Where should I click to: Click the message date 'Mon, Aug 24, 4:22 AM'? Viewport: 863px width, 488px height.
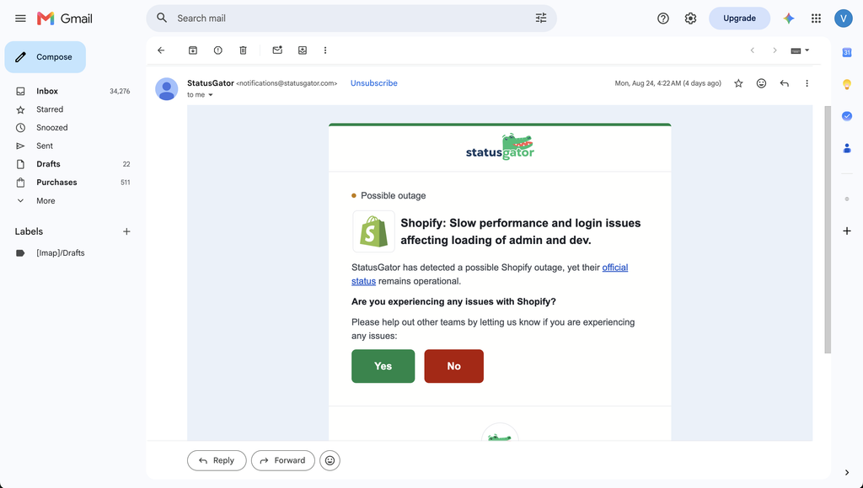pyautogui.click(x=667, y=83)
